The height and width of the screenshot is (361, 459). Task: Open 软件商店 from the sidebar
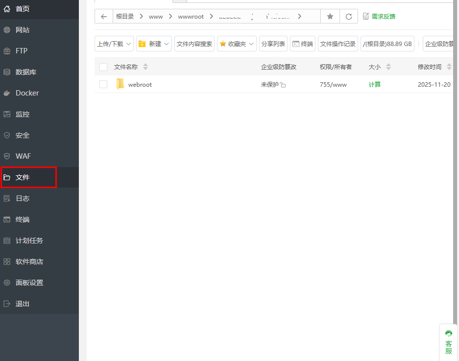coord(29,262)
